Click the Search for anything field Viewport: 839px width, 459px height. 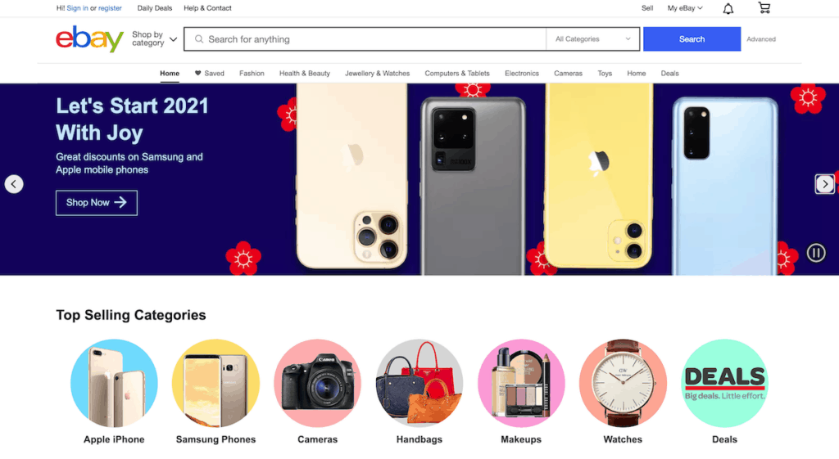coord(365,39)
